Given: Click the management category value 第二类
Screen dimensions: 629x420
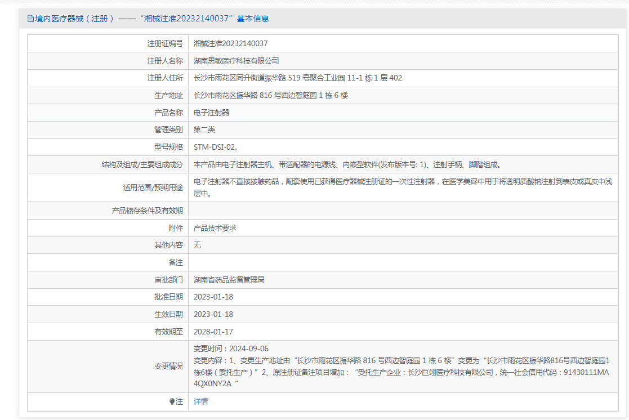Looking at the screenshot, I should click(x=204, y=129).
